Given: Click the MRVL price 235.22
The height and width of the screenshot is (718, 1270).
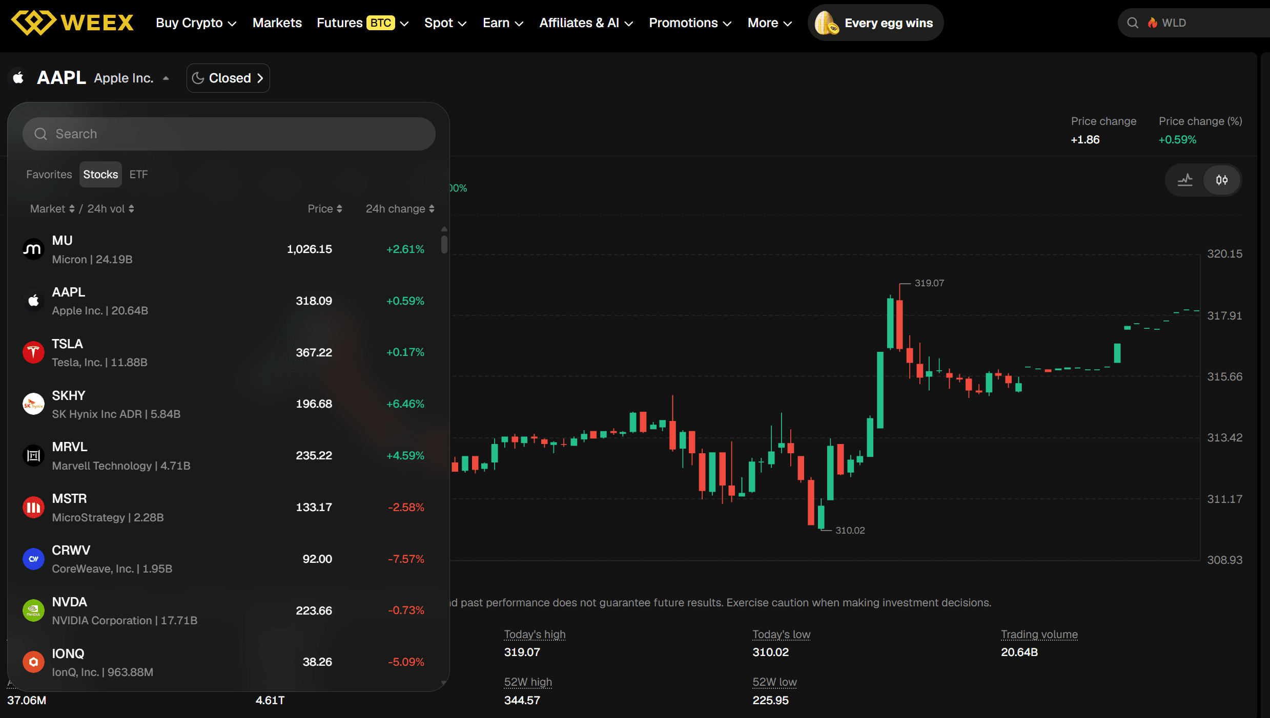Looking at the screenshot, I should coord(314,456).
